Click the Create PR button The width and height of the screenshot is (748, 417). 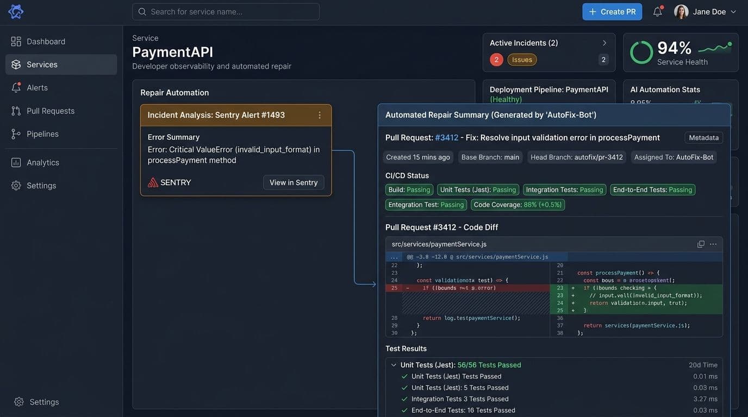(x=612, y=11)
